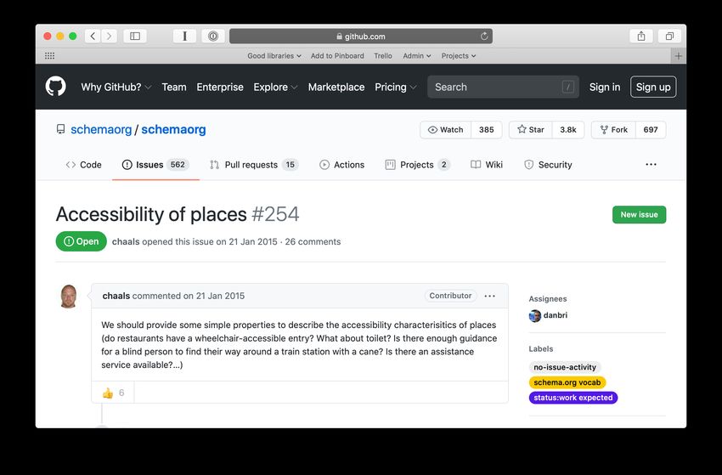
Task: Click Enterprise in GitHub navigation
Action: click(x=220, y=87)
